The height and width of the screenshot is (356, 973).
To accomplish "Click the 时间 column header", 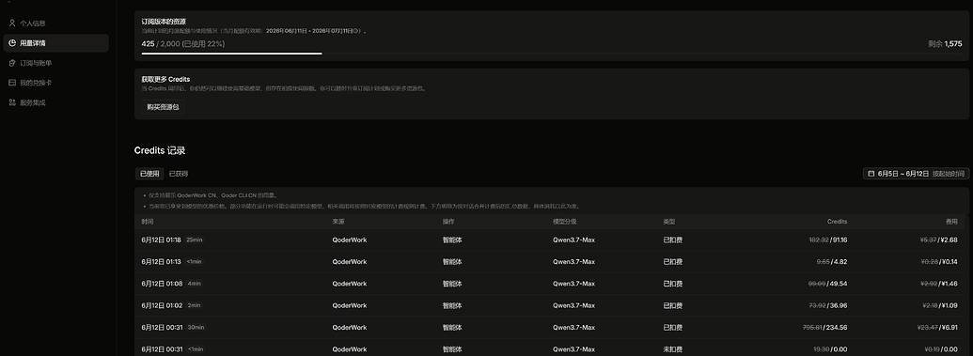I will [x=147, y=222].
